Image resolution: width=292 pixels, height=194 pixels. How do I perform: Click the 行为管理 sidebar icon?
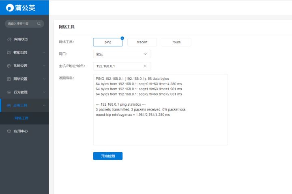click(x=9, y=92)
